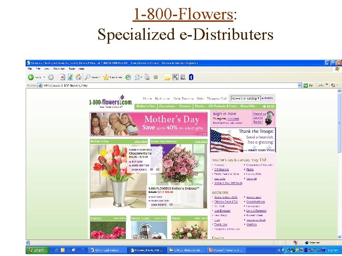Click the Wedding occasion link

[x=251, y=224]
